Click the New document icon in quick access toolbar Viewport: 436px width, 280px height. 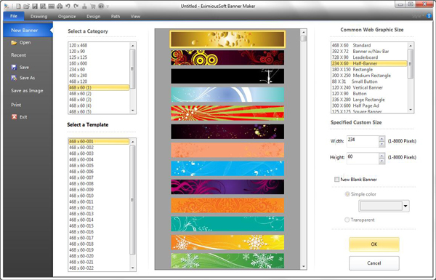coord(18,6)
